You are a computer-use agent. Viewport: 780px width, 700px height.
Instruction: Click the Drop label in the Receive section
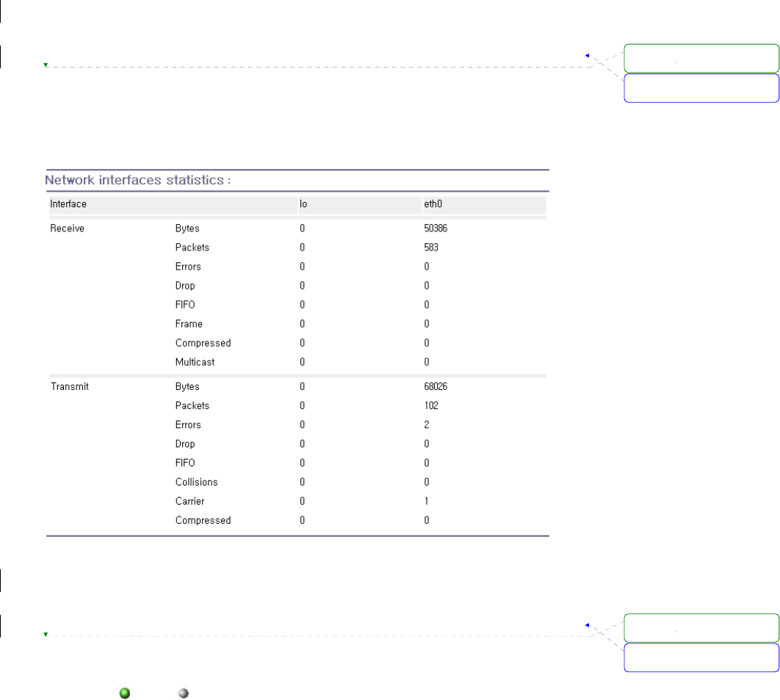(x=185, y=286)
